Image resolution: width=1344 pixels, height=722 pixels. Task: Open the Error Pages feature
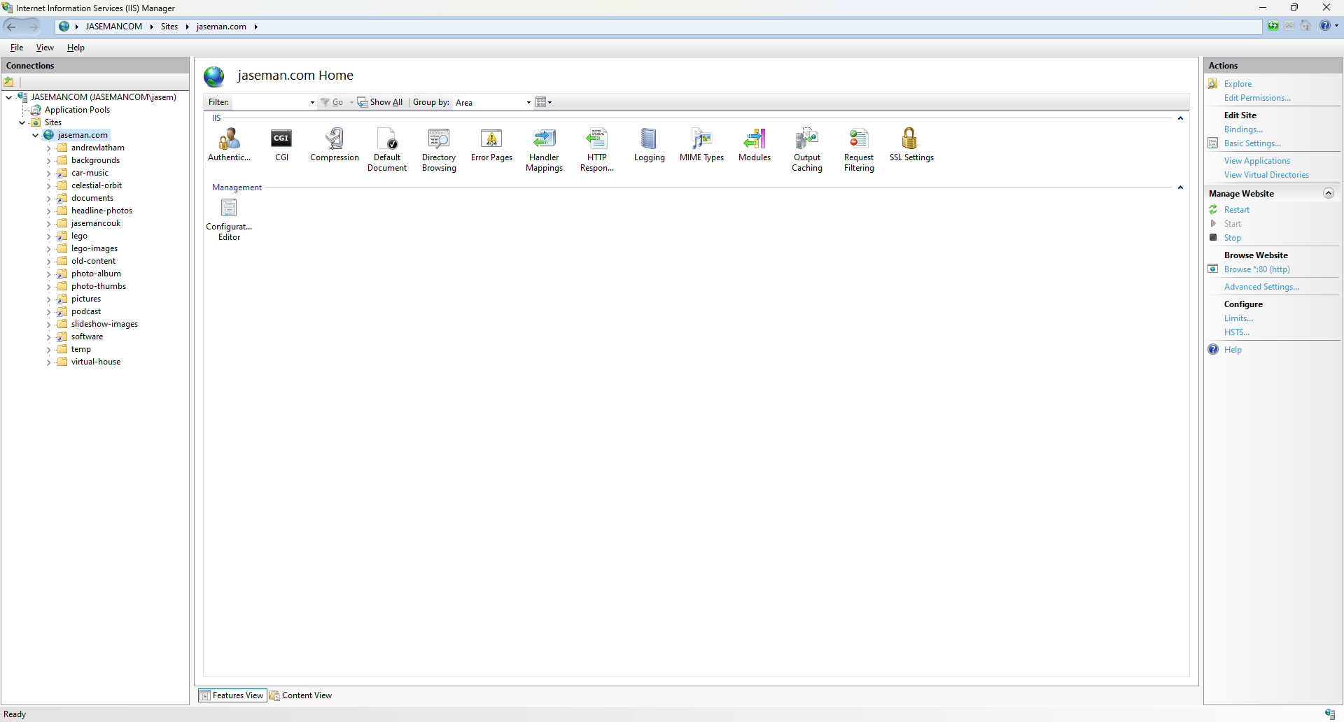coord(491,139)
